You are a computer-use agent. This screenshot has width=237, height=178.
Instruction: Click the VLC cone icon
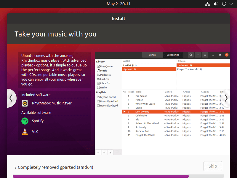click(25, 131)
